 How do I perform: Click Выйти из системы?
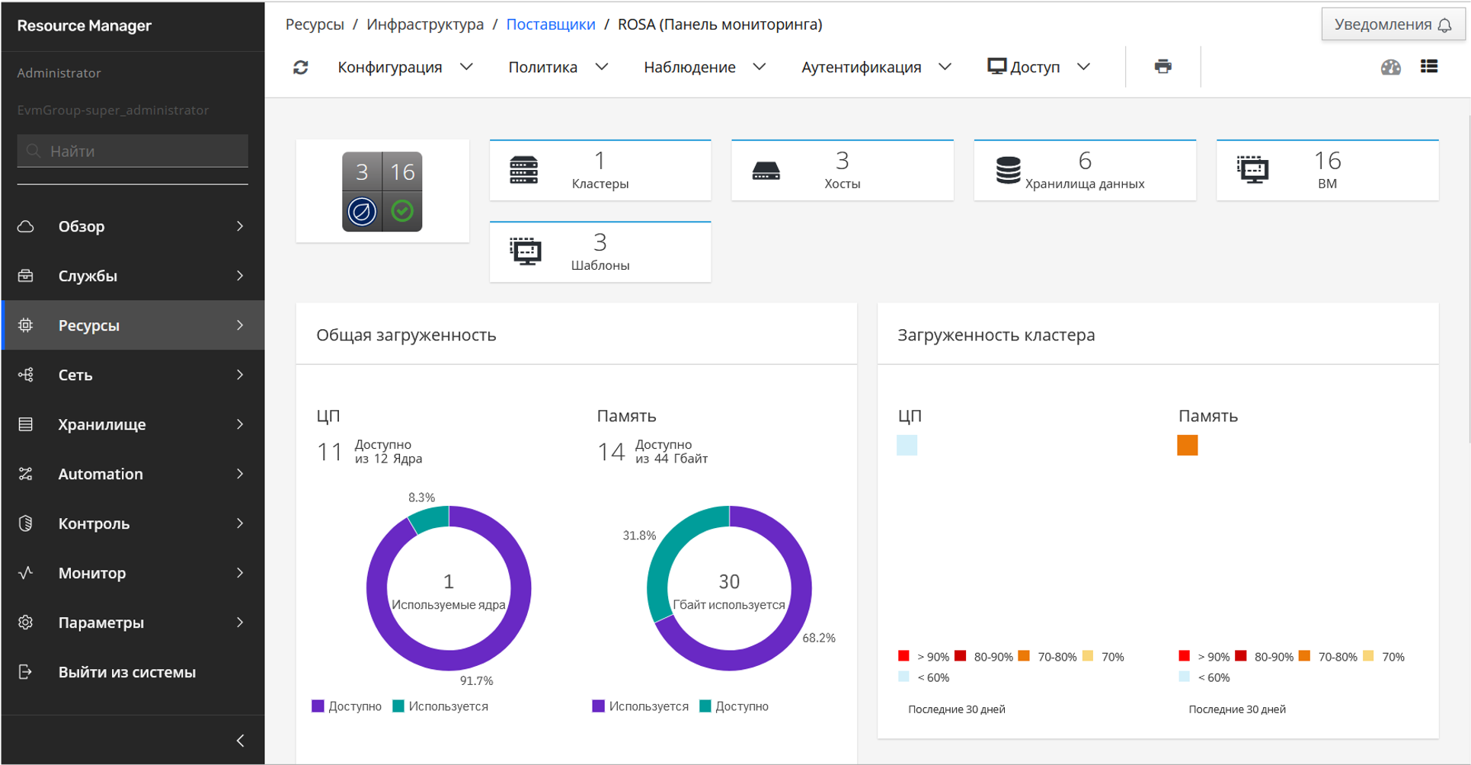coord(133,672)
